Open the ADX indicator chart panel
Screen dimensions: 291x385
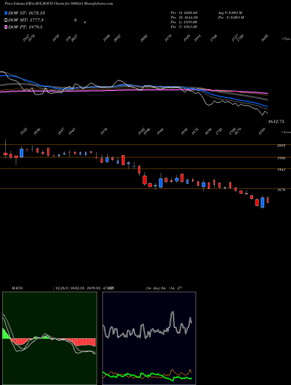point(149,338)
